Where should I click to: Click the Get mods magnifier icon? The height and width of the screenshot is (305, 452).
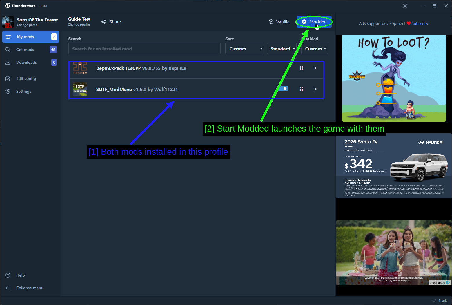(8, 50)
